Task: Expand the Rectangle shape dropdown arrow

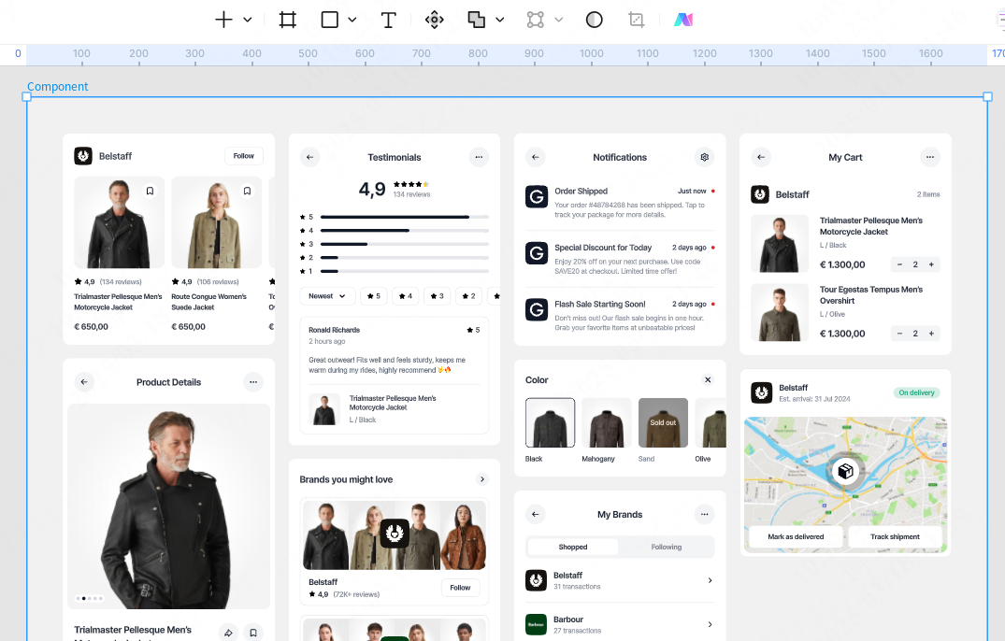Action: click(x=352, y=20)
